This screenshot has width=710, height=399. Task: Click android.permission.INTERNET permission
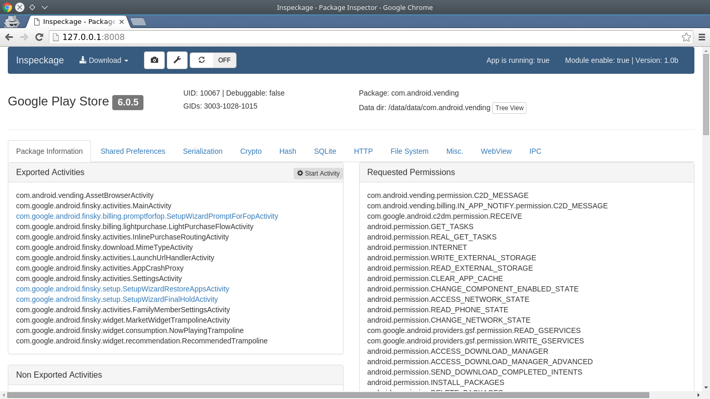point(417,247)
